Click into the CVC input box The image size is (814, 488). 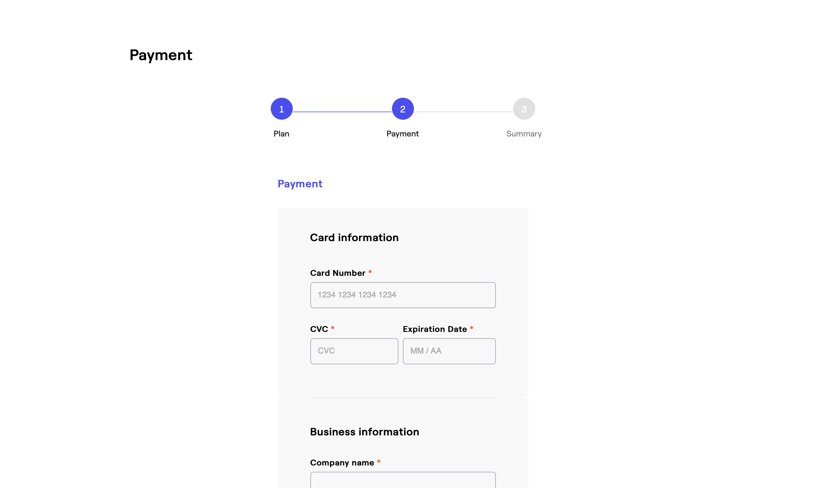[354, 351]
